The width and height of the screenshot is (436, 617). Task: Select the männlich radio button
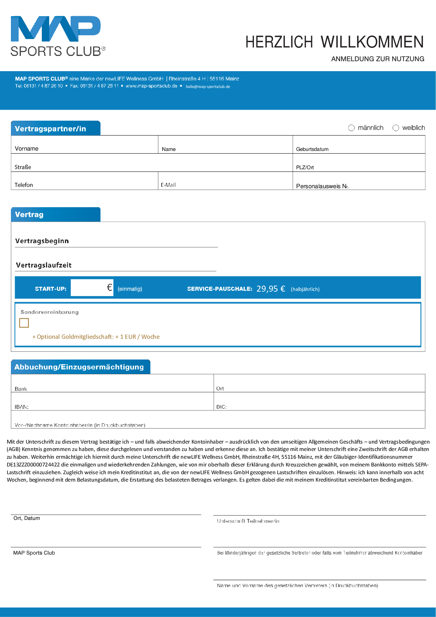[351, 128]
